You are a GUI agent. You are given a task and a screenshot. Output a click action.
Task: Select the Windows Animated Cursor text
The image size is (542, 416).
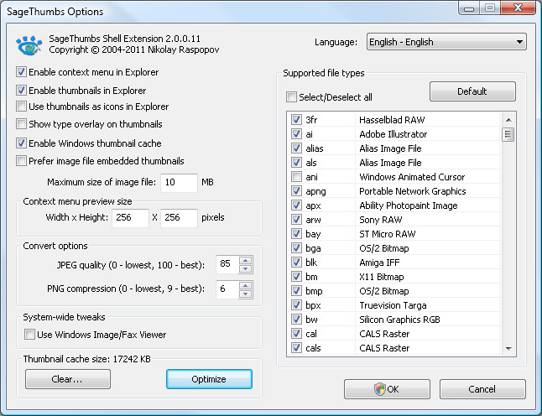pos(412,177)
